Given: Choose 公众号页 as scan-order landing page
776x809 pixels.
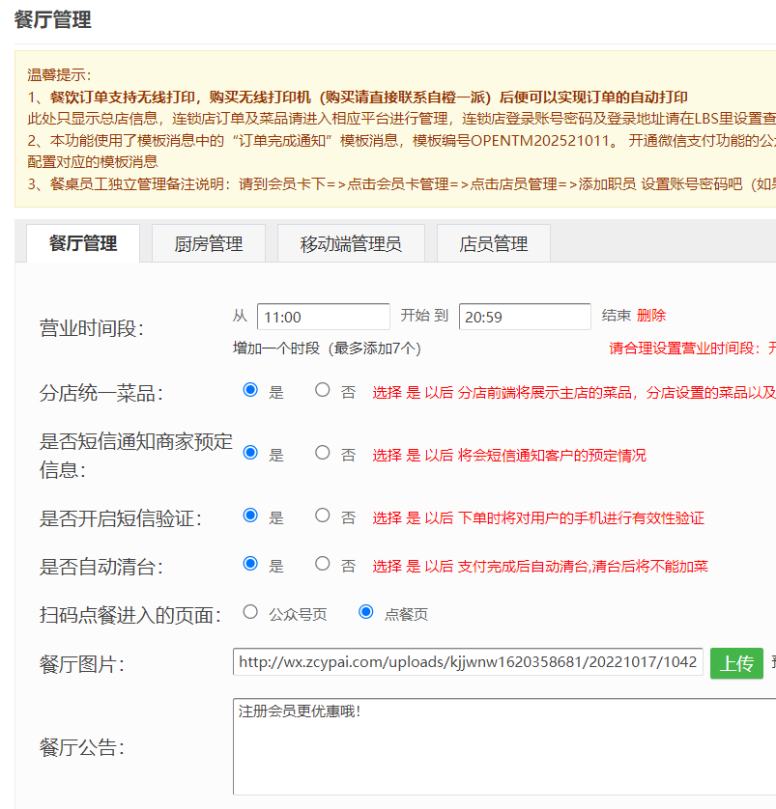Looking at the screenshot, I should 251,612.
